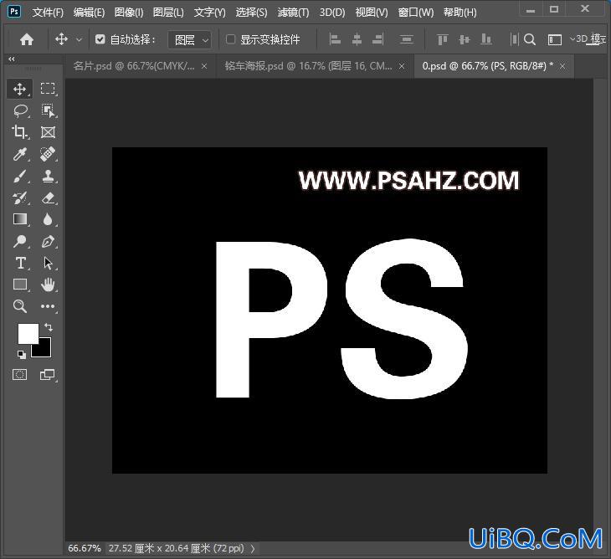
Task: Align top edges
Action: click(x=442, y=39)
